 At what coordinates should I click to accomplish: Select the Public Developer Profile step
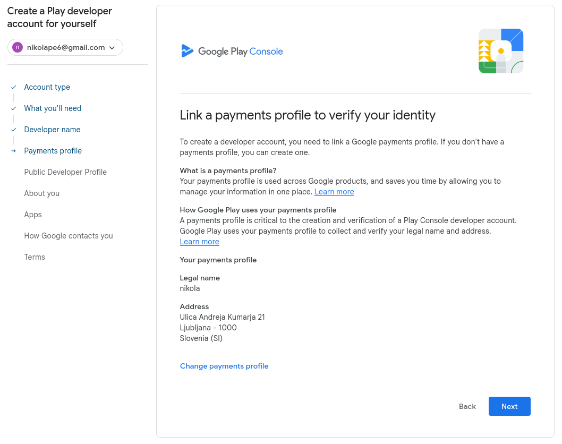[x=65, y=172]
